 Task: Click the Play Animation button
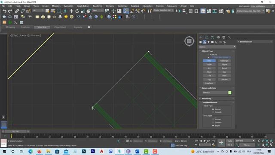pyautogui.click(x=205, y=141)
